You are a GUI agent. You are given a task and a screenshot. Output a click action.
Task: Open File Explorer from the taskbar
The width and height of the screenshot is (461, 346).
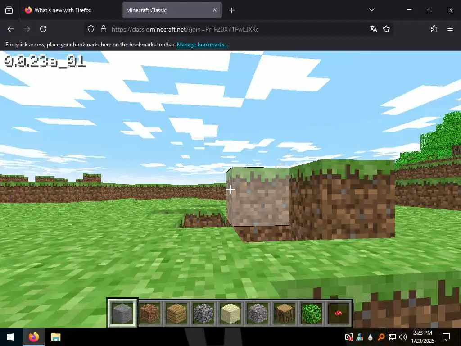coord(55,337)
